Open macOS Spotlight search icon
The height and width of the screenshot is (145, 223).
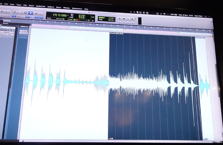pos(206,16)
